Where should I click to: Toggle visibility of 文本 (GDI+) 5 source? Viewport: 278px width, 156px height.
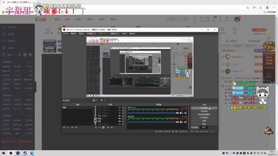click(120, 110)
